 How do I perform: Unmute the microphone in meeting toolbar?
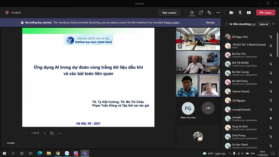240,12
